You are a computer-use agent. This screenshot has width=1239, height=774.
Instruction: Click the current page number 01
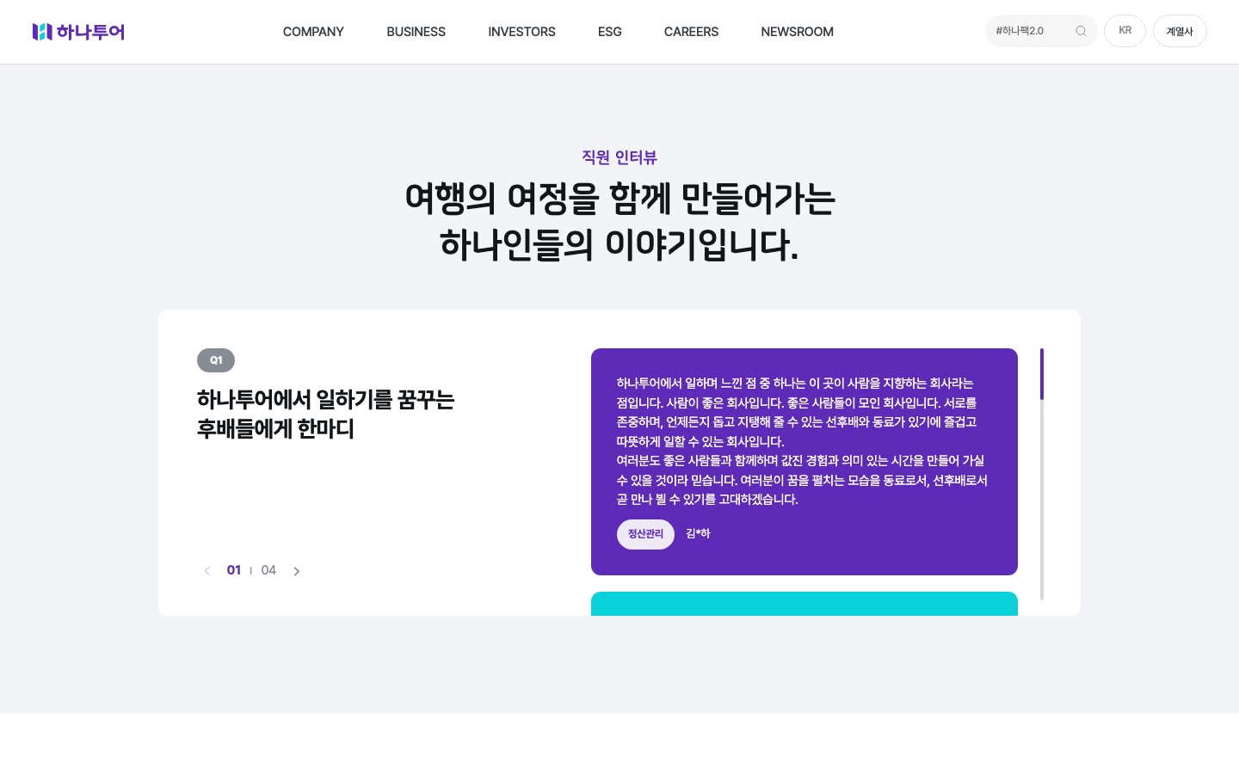pyautogui.click(x=234, y=570)
